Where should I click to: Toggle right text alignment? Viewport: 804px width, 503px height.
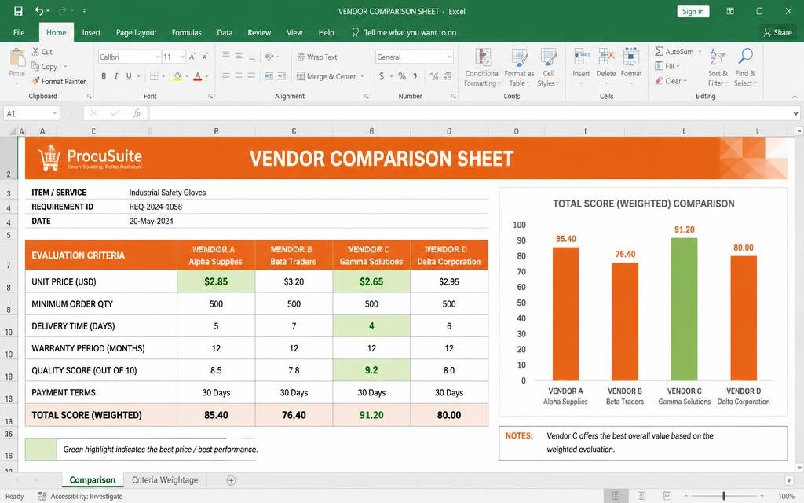coord(251,76)
